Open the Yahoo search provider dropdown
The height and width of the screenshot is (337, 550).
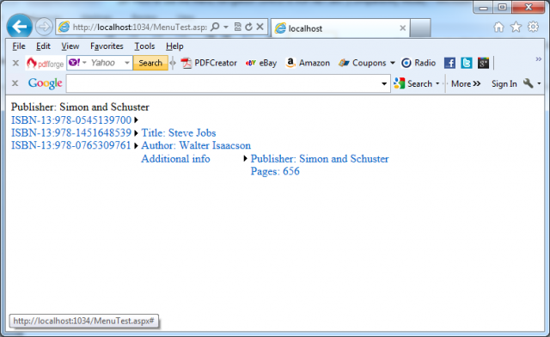coord(127,63)
